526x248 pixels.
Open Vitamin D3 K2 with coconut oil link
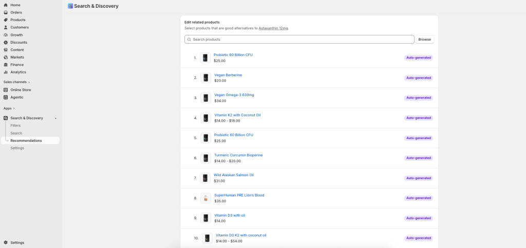(x=241, y=235)
